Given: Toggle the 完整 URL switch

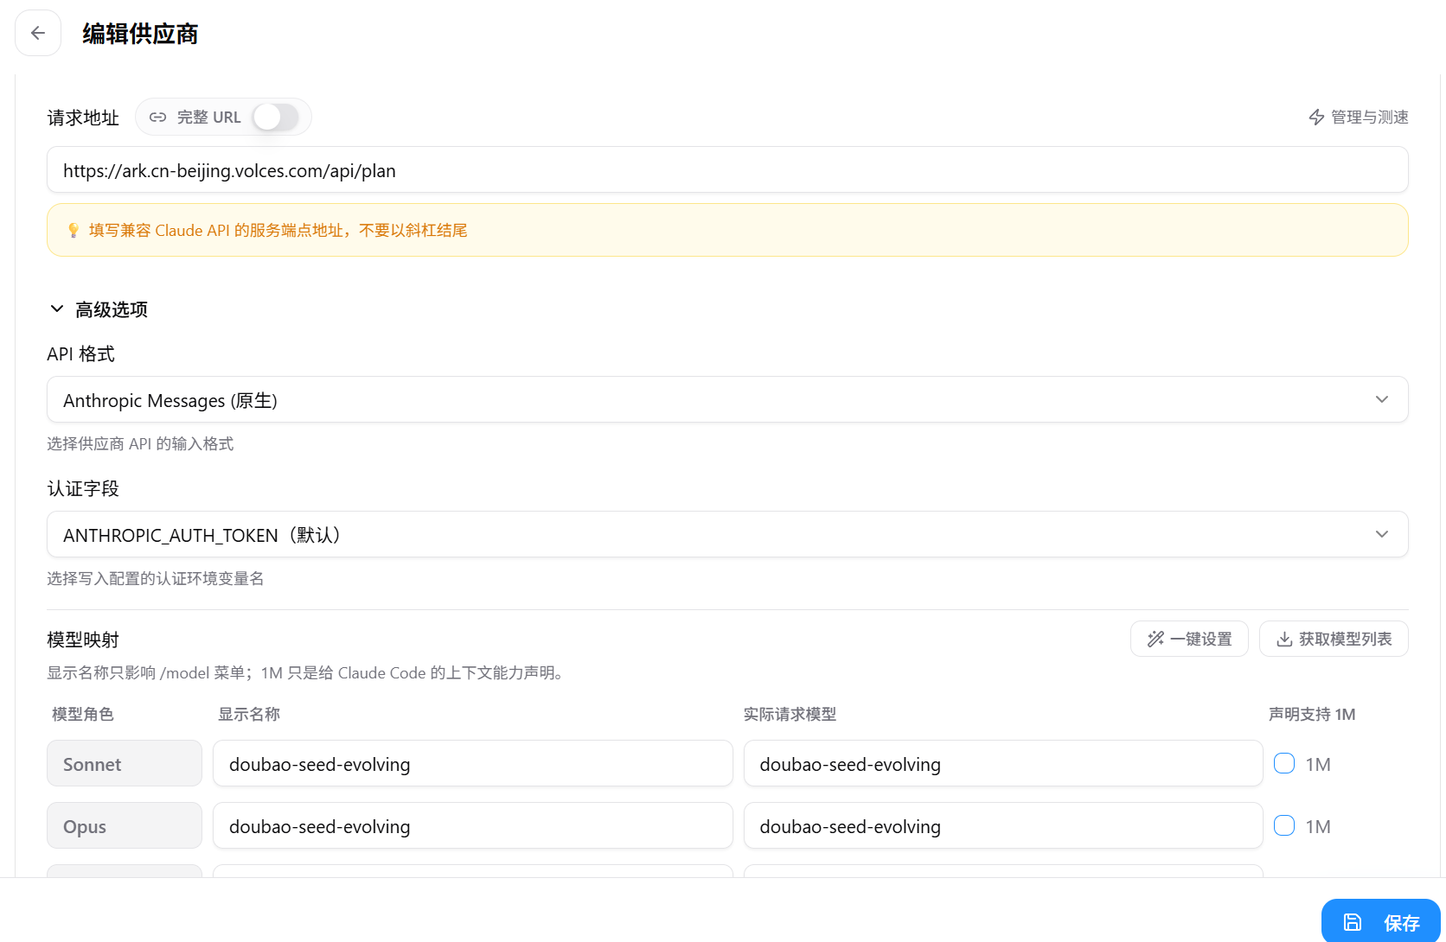Looking at the screenshot, I should [x=276, y=117].
